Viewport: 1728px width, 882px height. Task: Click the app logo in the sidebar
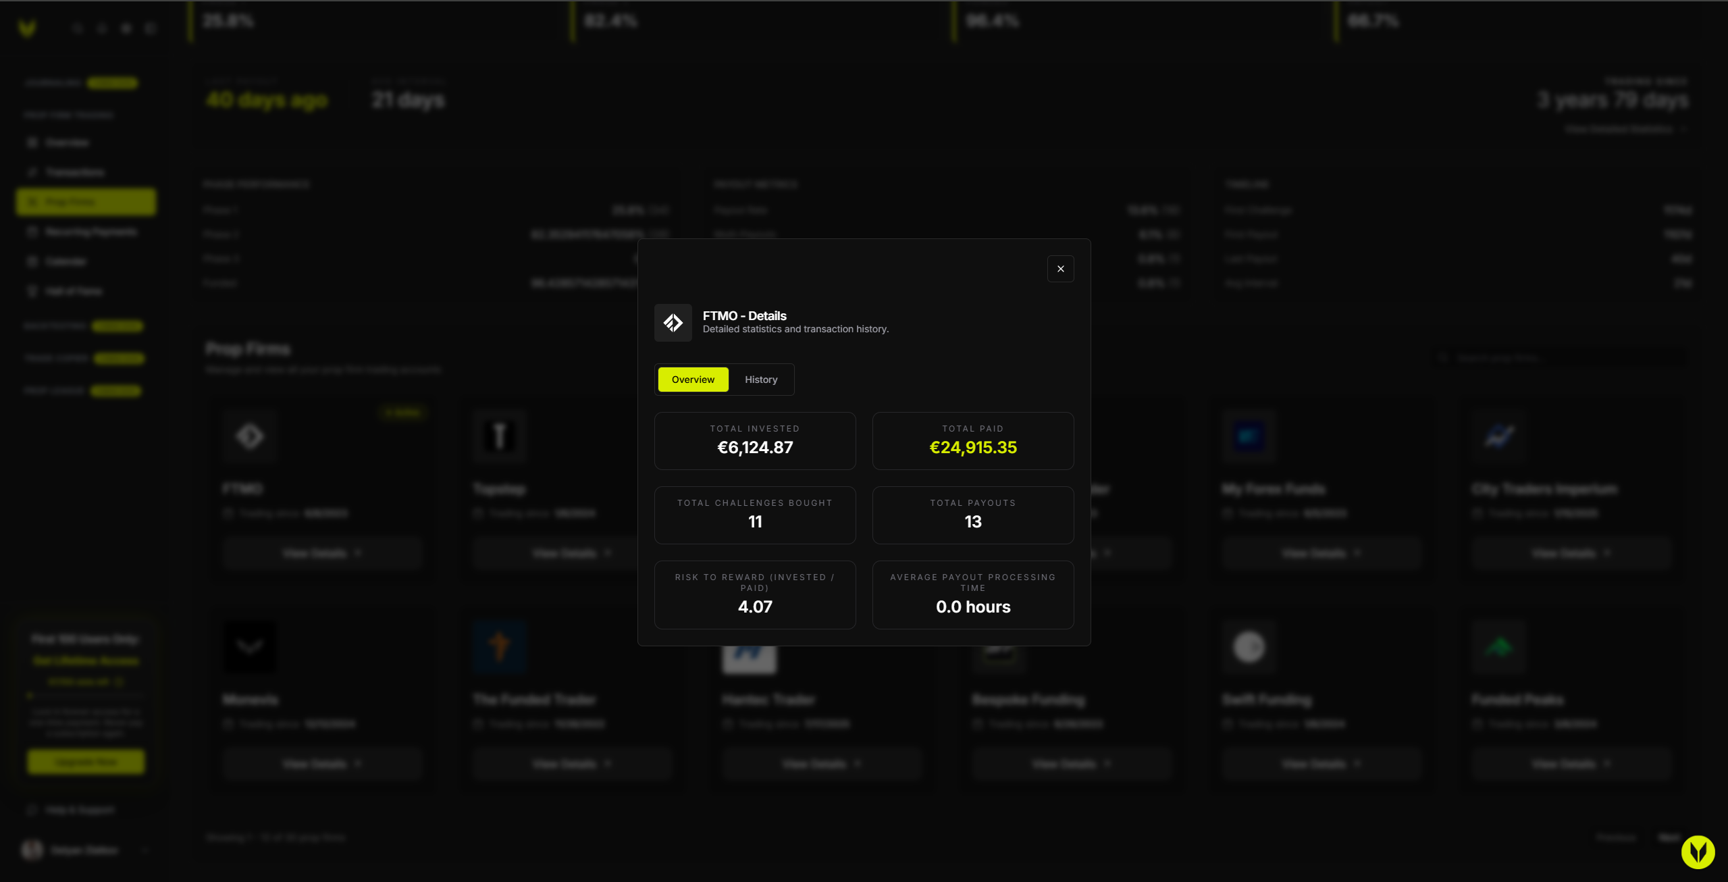pyautogui.click(x=27, y=28)
